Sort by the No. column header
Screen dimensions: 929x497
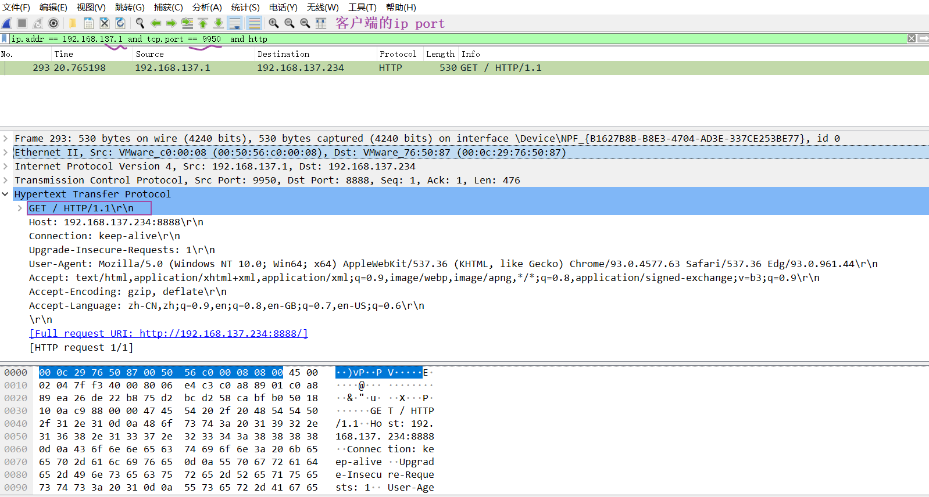pos(26,54)
